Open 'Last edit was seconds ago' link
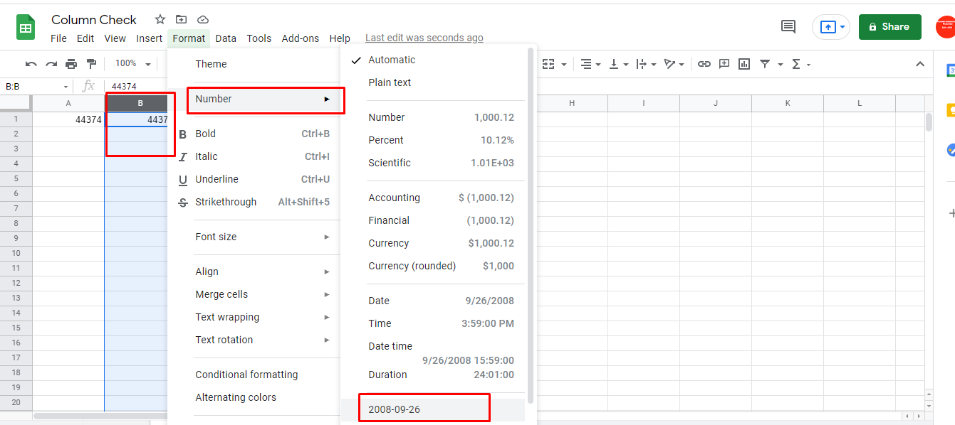This screenshot has width=955, height=425. click(x=424, y=38)
